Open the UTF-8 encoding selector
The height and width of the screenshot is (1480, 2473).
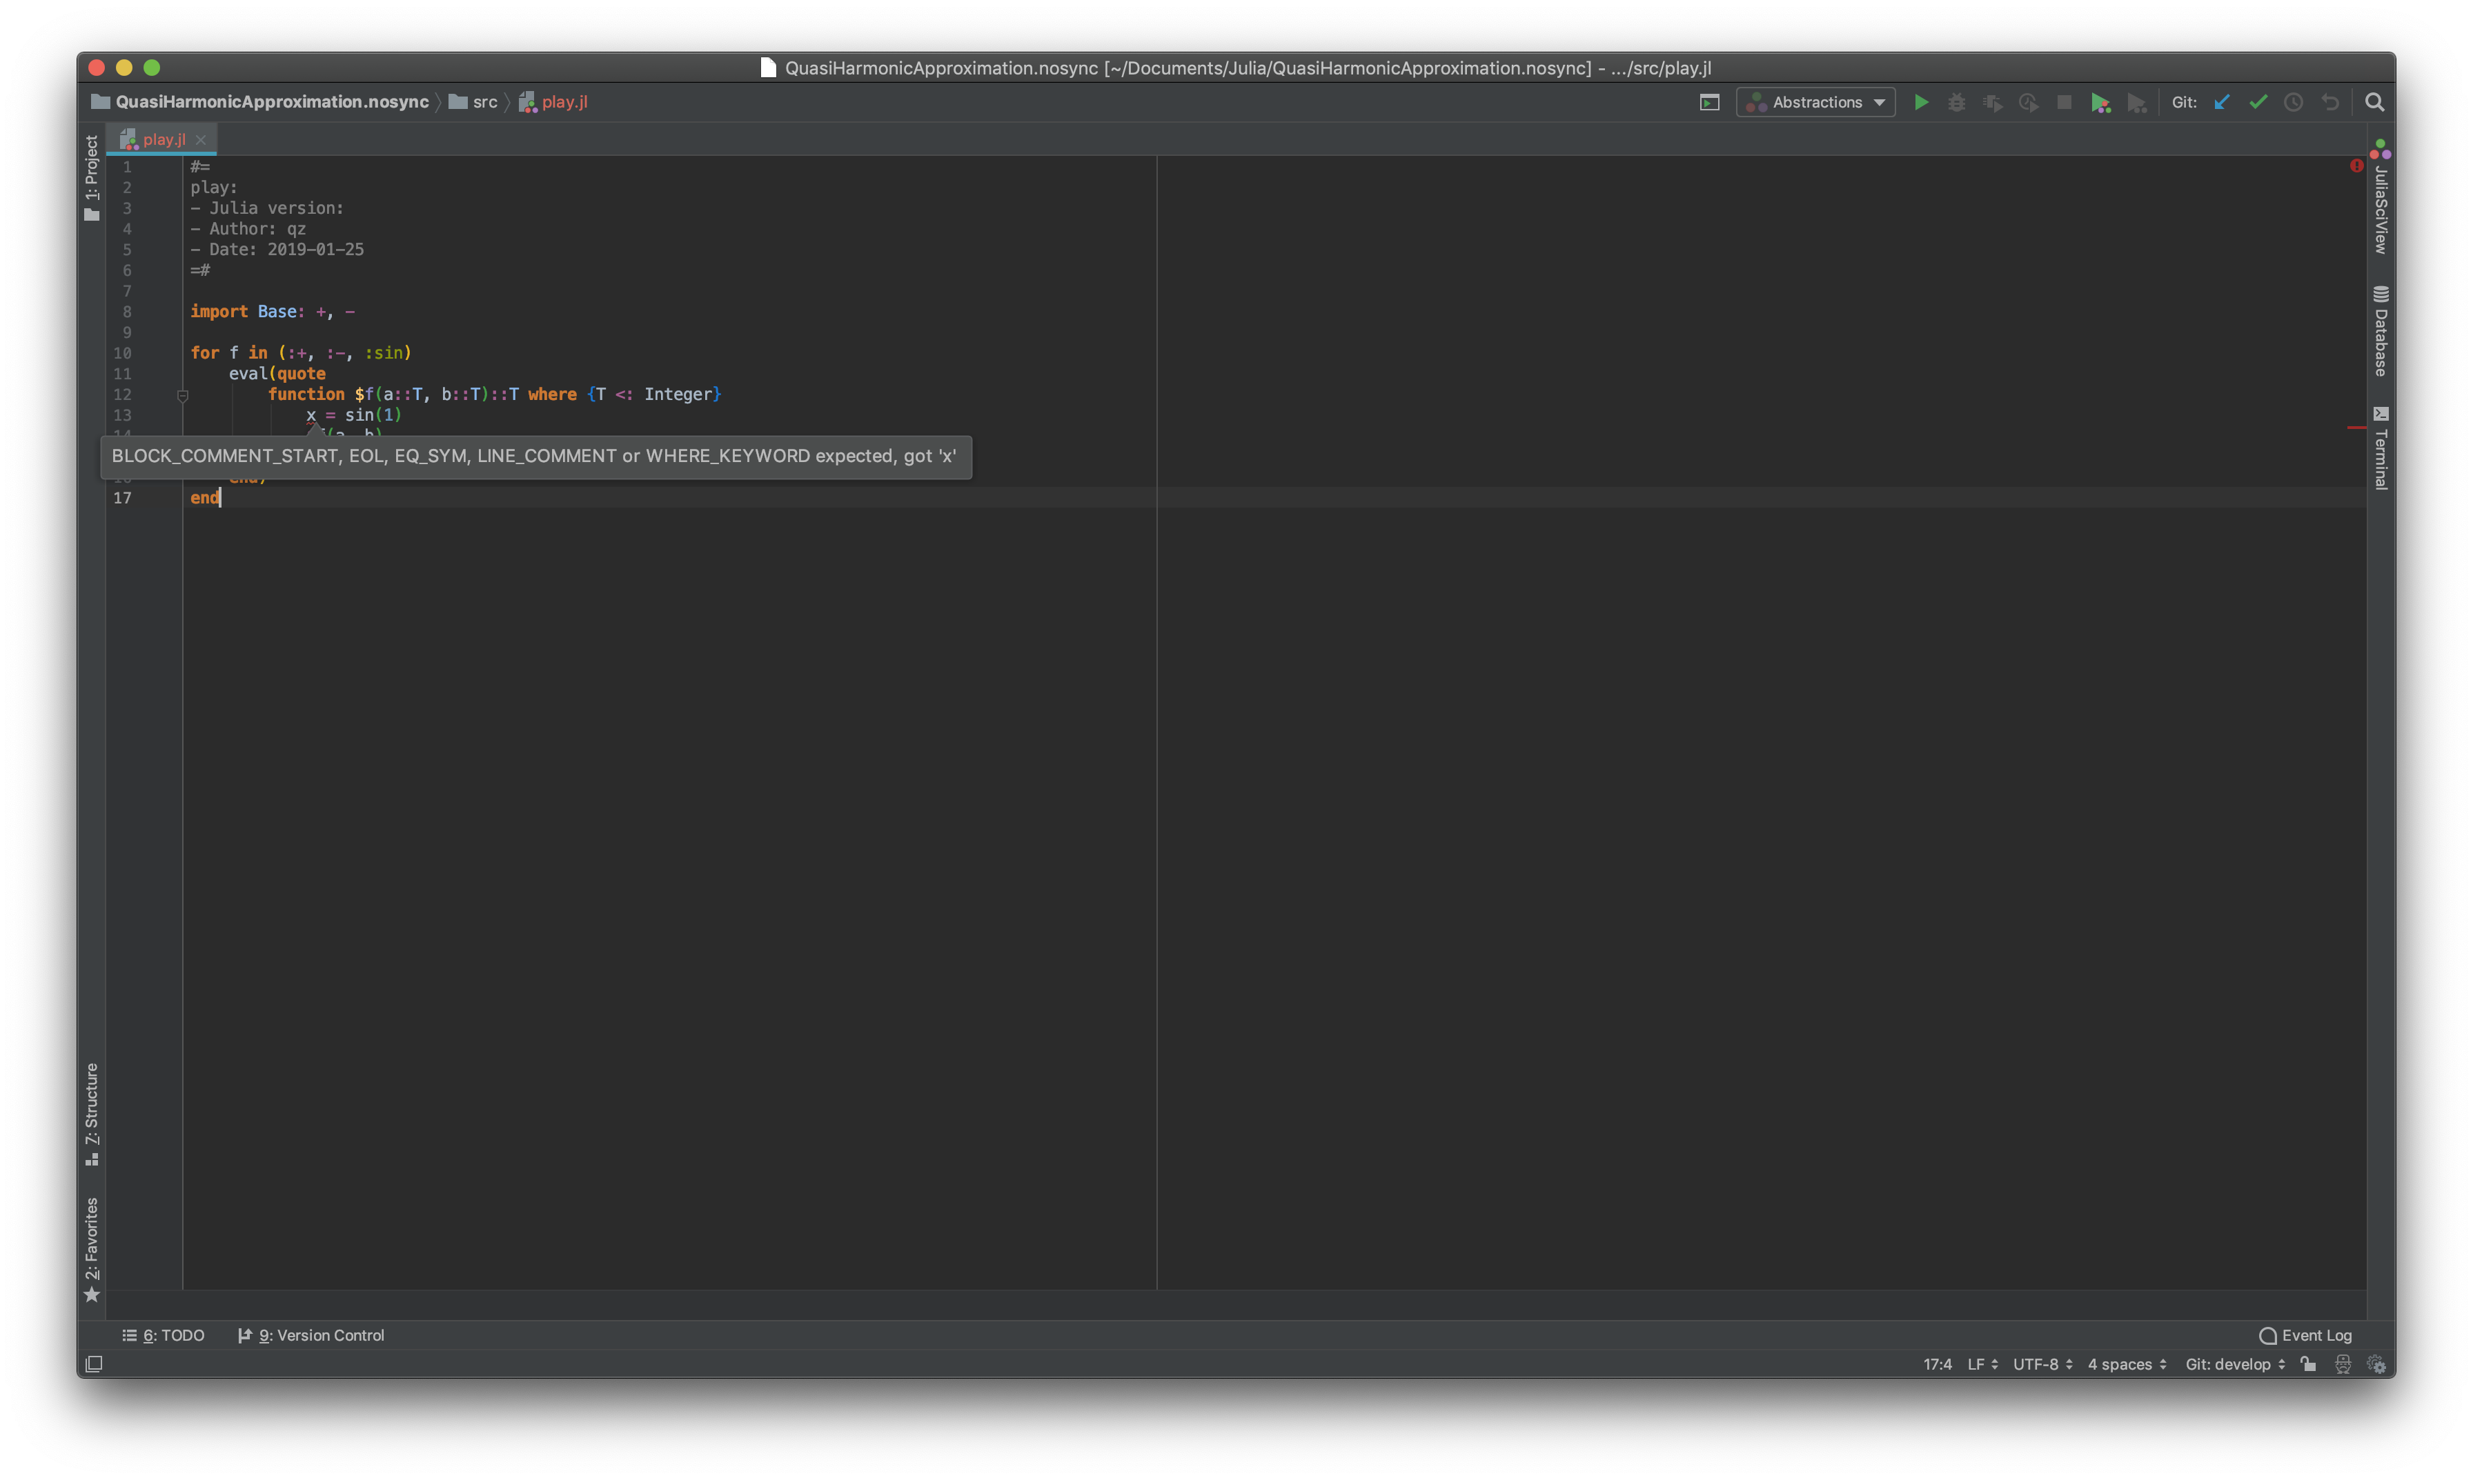pos(2040,1363)
